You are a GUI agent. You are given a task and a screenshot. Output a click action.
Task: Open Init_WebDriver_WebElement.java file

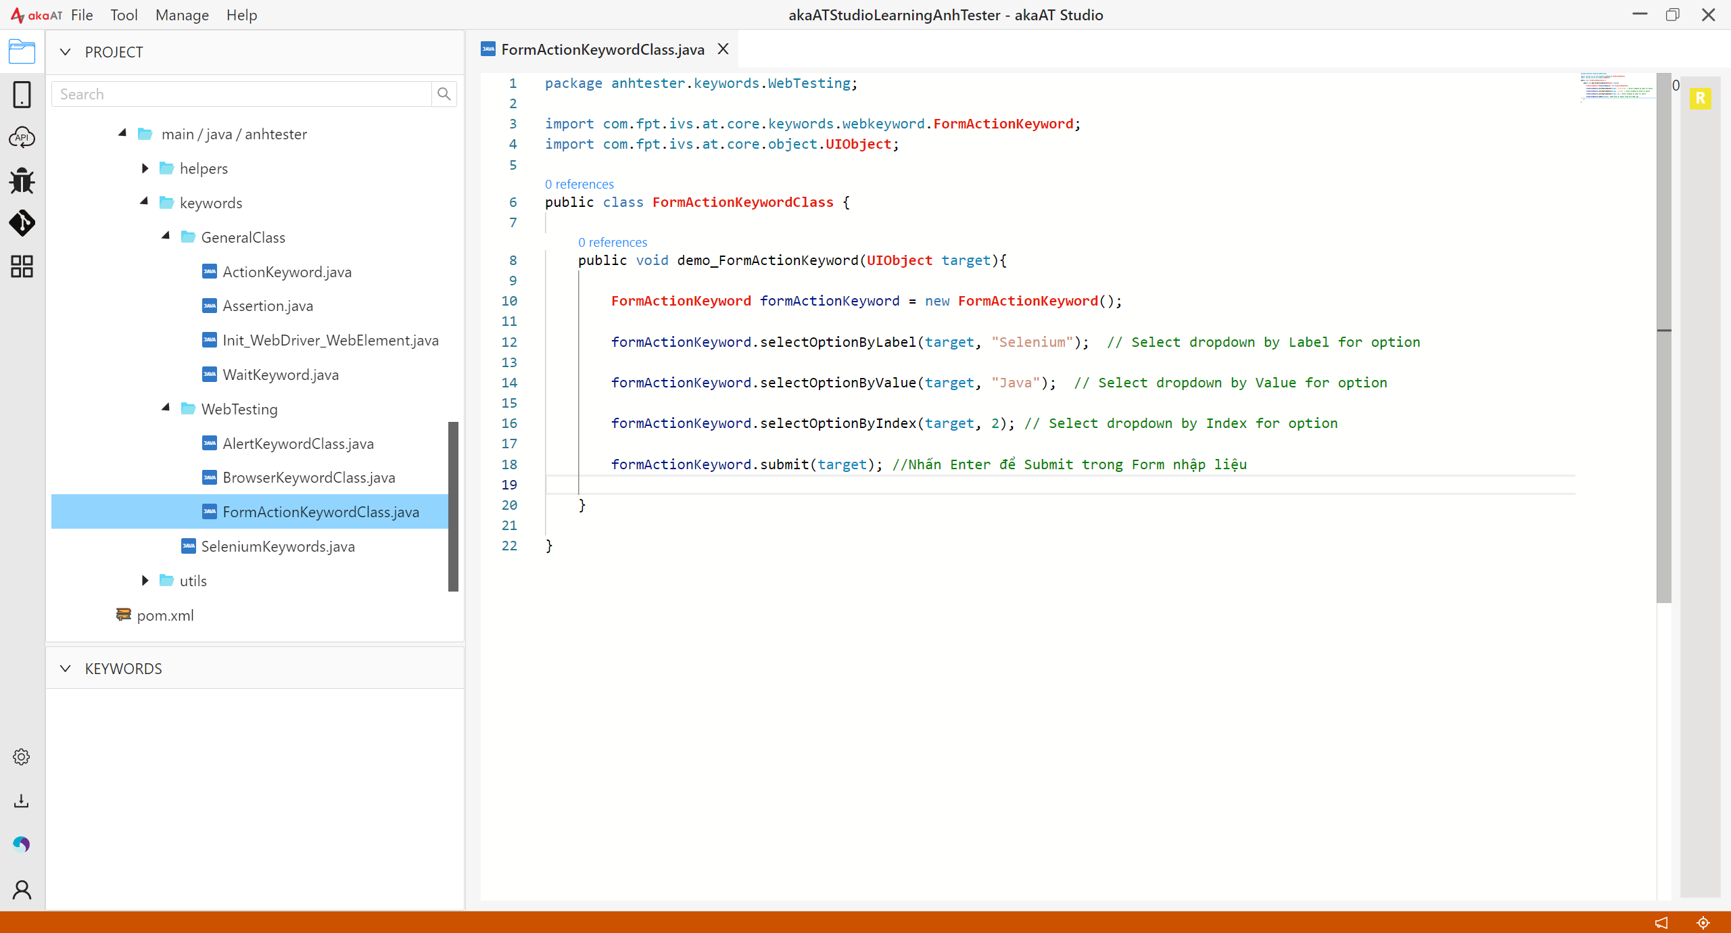331,340
